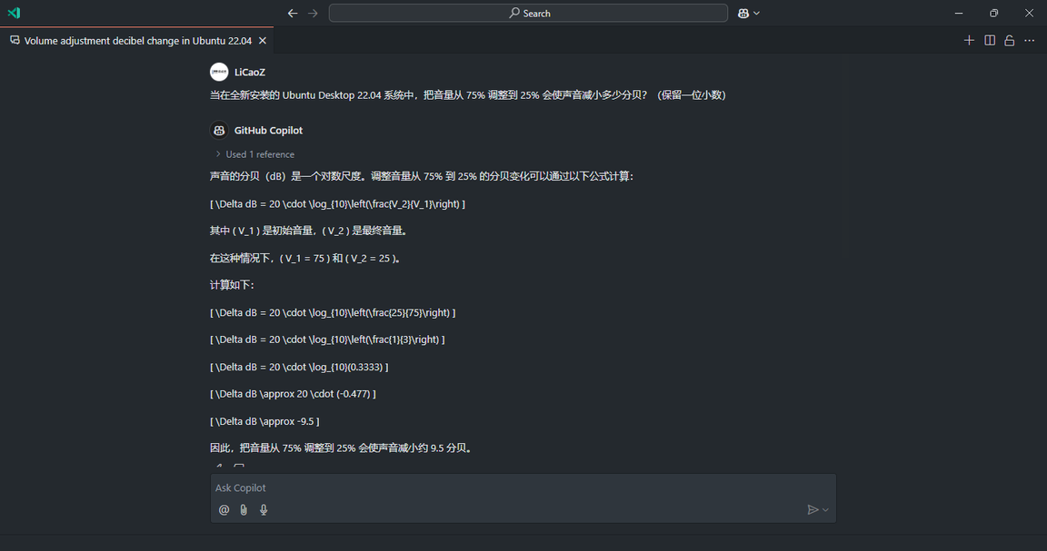Toggle the editor group lock icon

(x=1010, y=41)
